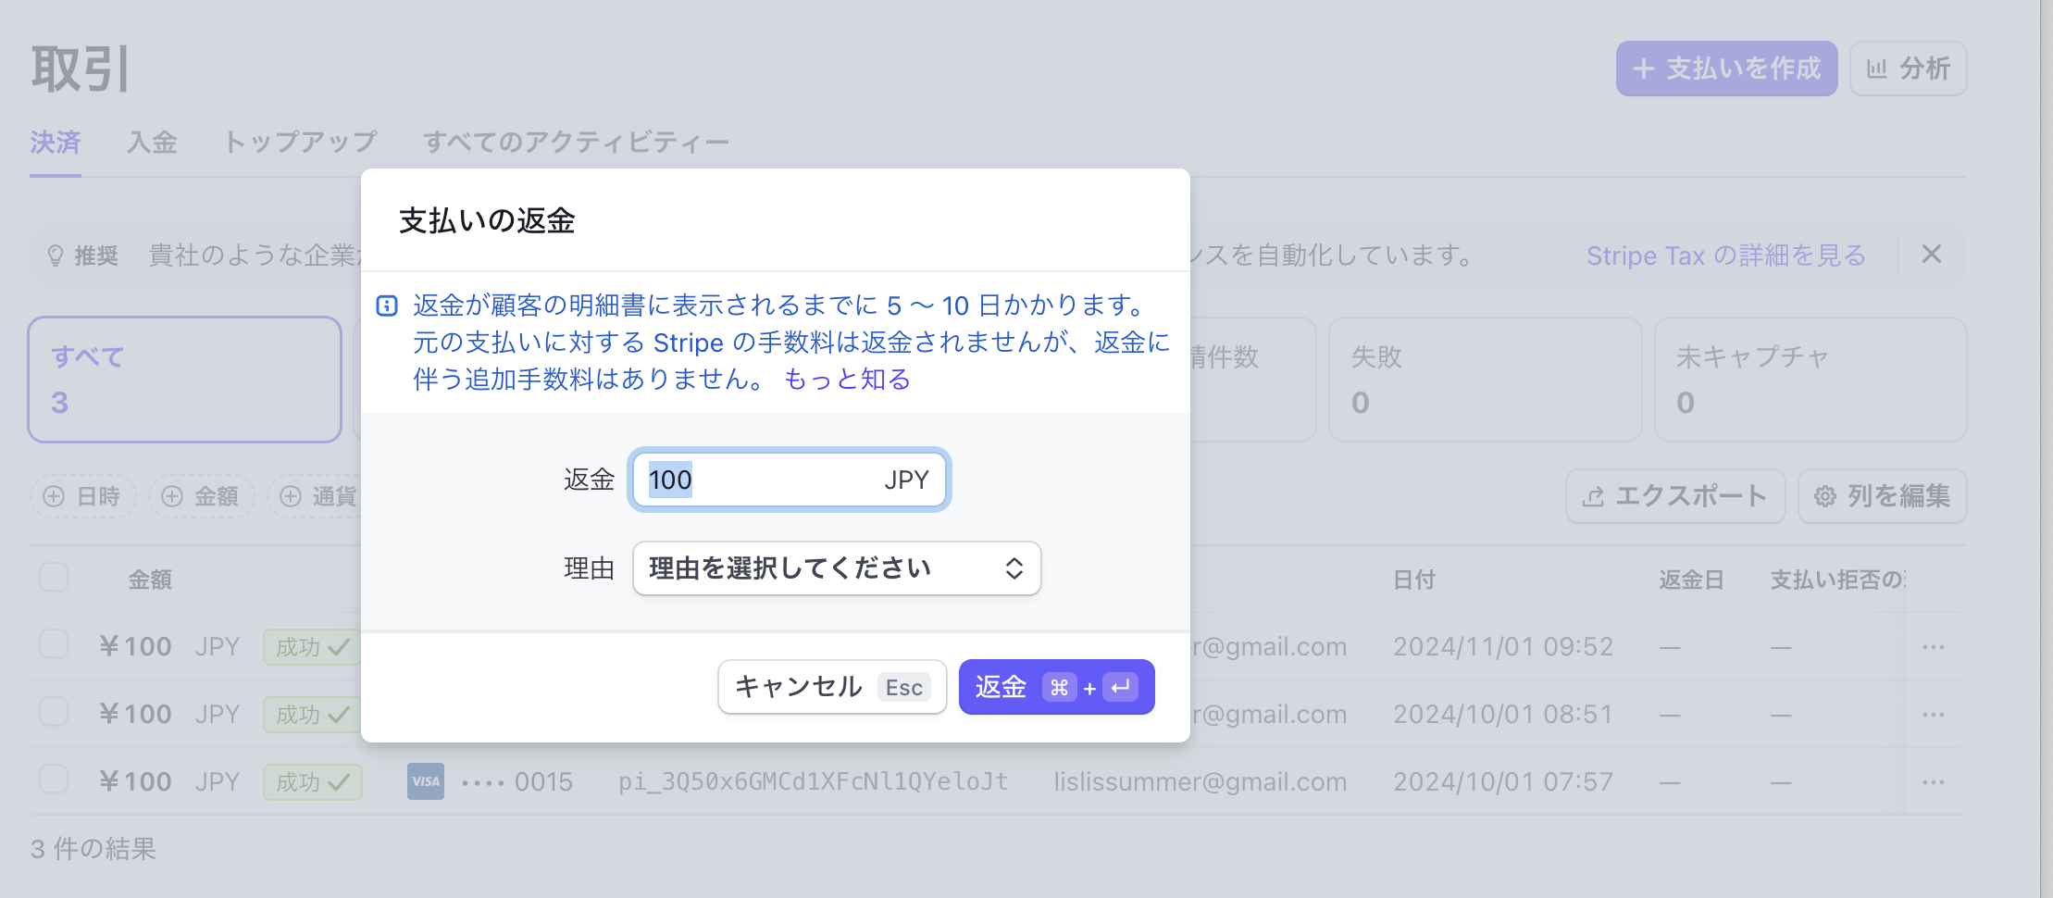Screen dimensions: 2053x898
Task: Add a 日時 date filter
Action: tap(82, 496)
